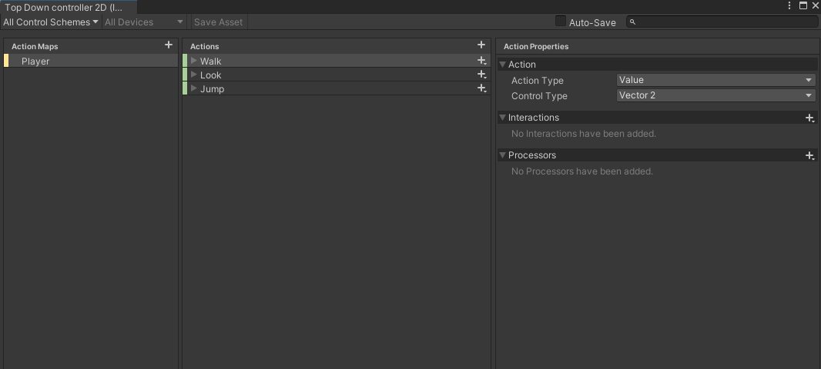Image resolution: width=821 pixels, height=369 pixels.
Task: Open the Action Type dropdown
Action: click(715, 80)
